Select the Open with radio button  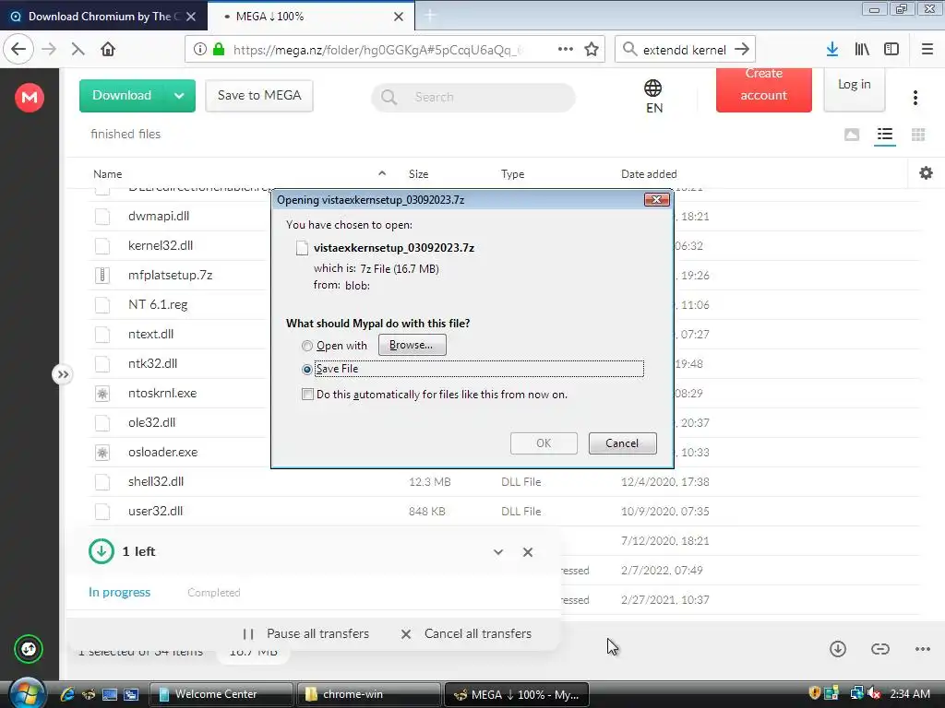pos(307,346)
